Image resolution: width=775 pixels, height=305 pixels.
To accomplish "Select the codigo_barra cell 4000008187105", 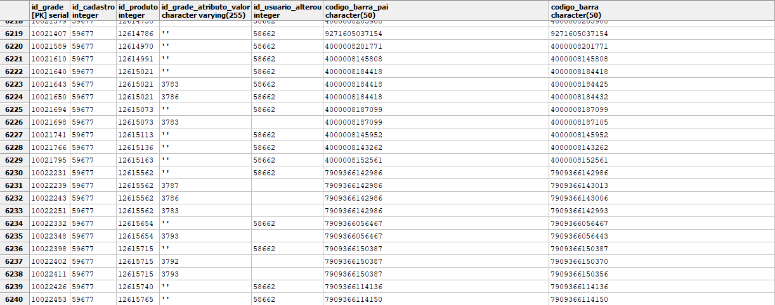I will click(x=579, y=122).
